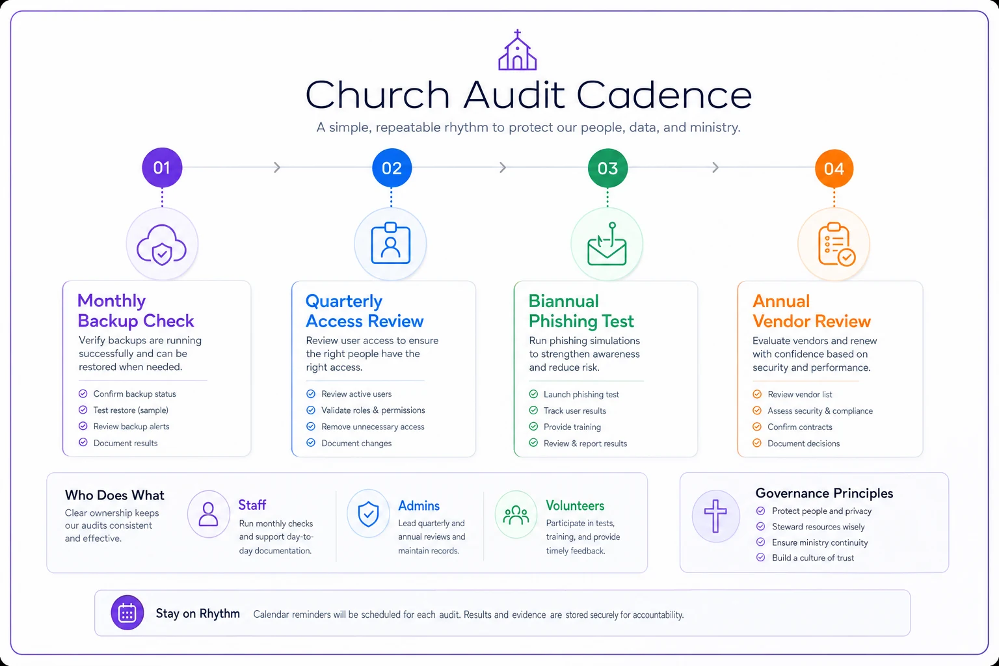
Task: Click the check beside Launch phishing test
Action: click(533, 394)
